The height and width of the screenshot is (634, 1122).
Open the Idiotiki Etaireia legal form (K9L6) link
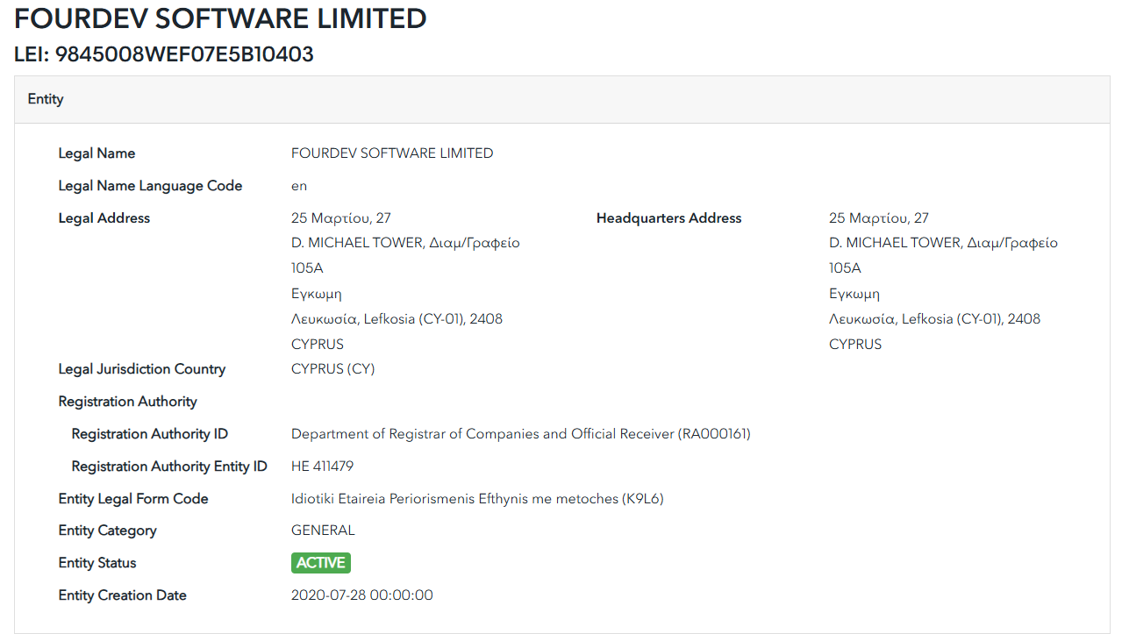(x=477, y=499)
